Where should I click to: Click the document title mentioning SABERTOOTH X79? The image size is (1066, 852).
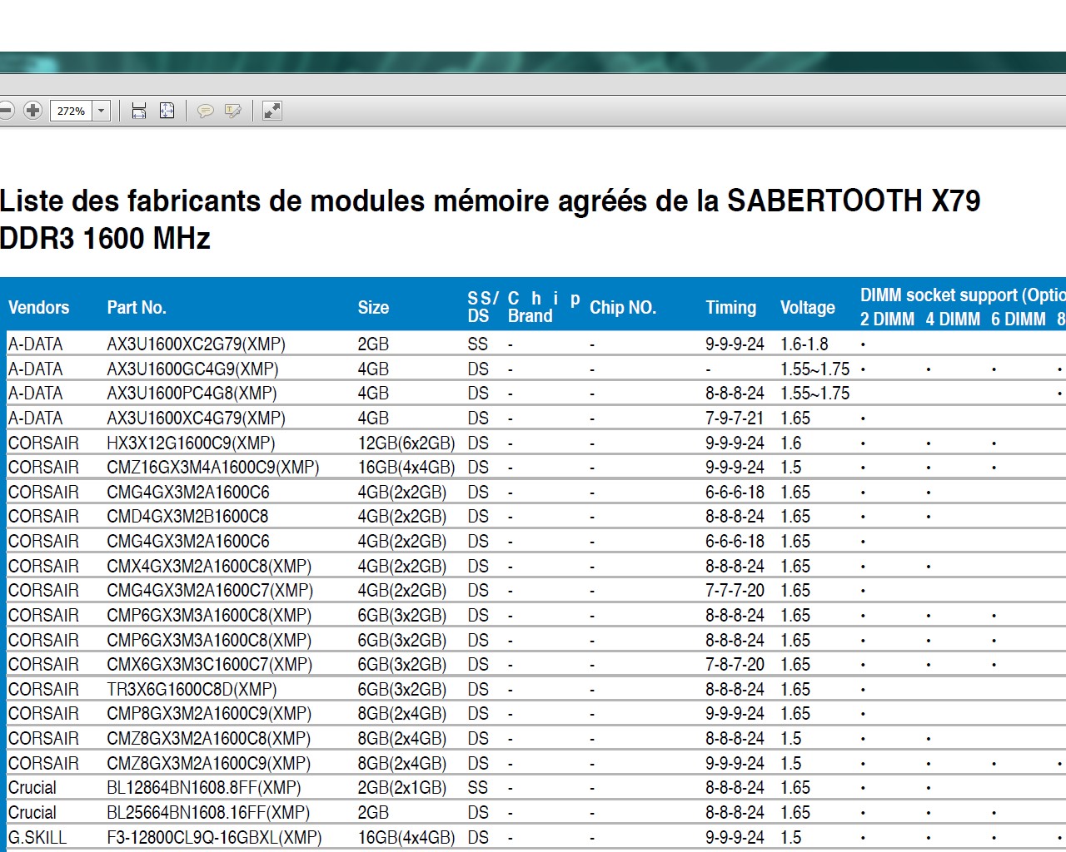click(490, 201)
